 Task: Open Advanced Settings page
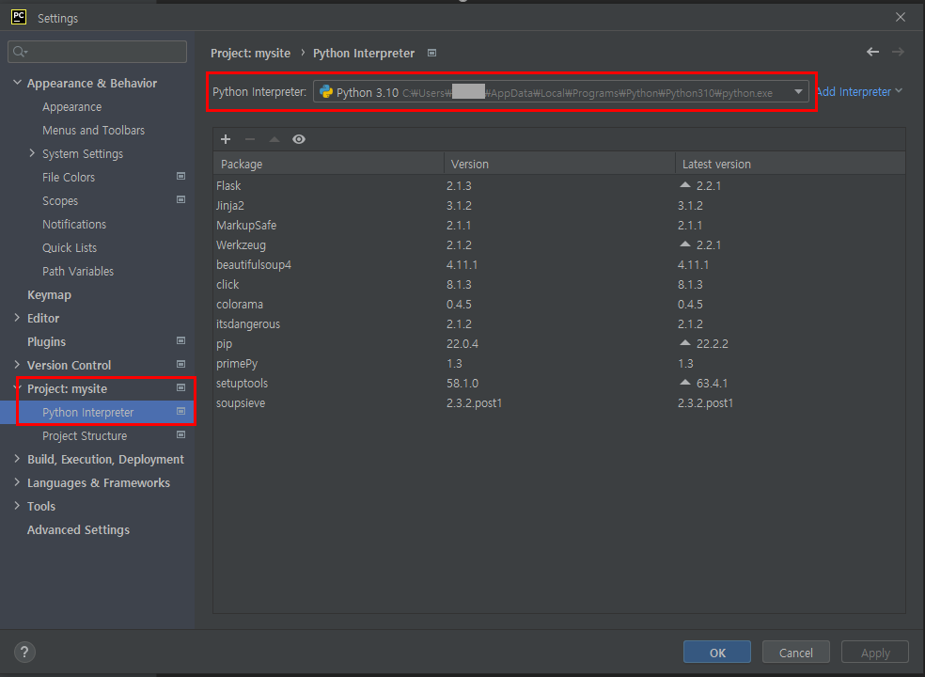pyautogui.click(x=78, y=529)
